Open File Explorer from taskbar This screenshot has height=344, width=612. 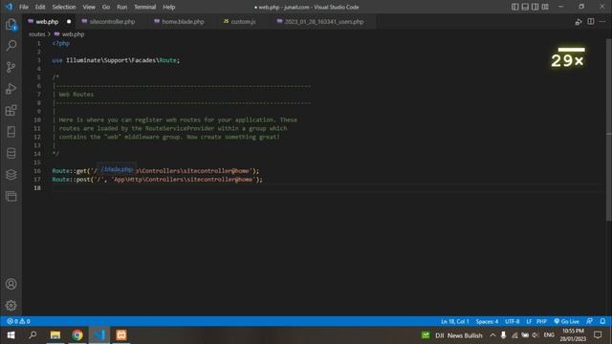[x=55, y=335]
